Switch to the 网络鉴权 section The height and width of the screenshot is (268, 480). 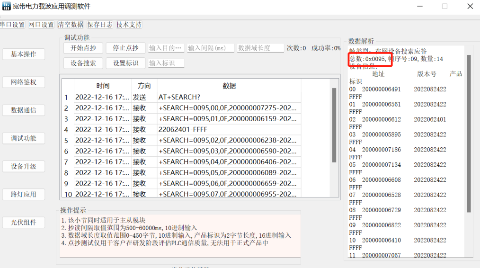point(24,82)
